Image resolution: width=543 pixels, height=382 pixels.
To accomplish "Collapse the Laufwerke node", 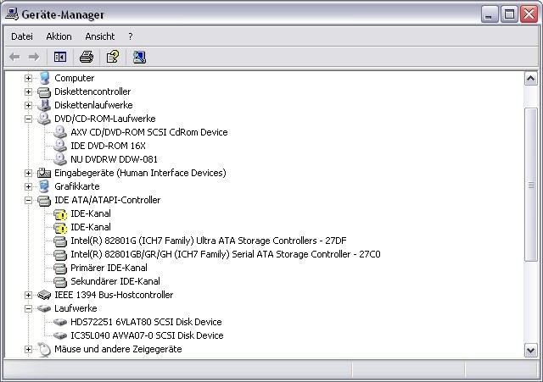I will [28, 308].
